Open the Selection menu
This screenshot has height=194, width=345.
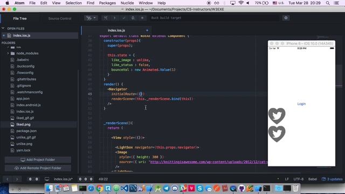tap(73, 3)
